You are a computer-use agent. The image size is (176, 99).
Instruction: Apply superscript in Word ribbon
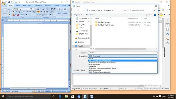pos(30,12)
